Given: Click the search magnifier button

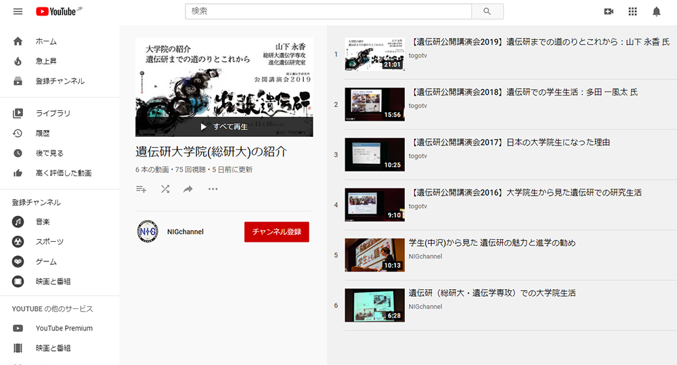Looking at the screenshot, I should click(x=487, y=12).
